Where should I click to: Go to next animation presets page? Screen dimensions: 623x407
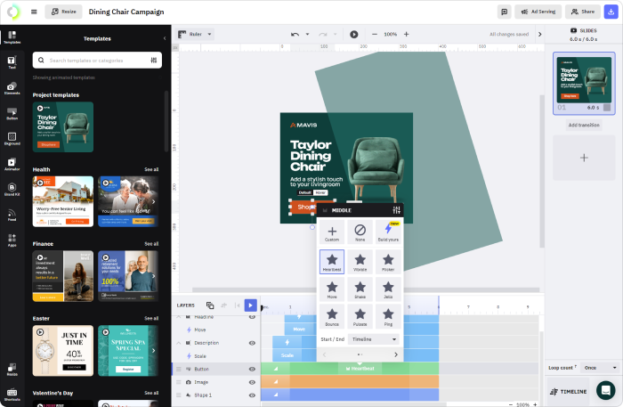pyautogui.click(x=396, y=354)
